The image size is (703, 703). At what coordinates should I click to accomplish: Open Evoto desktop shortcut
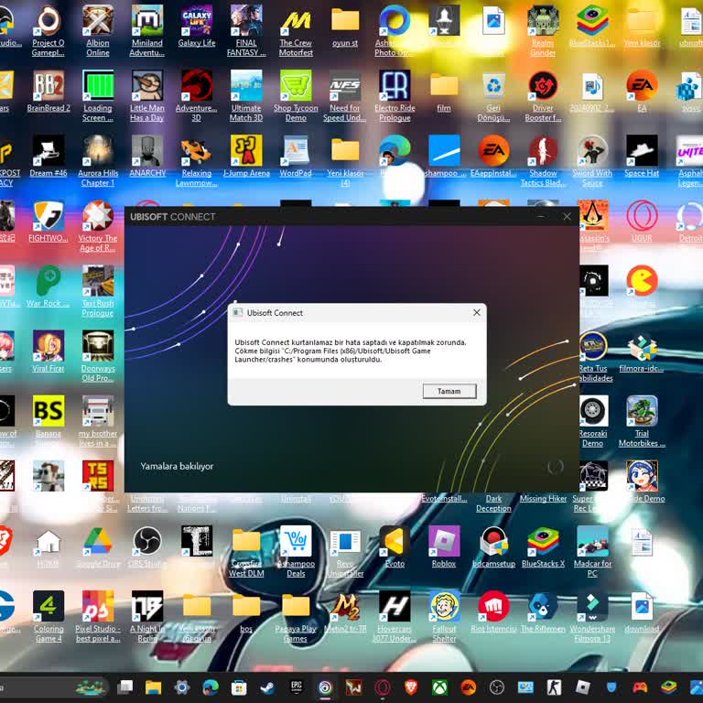(x=395, y=547)
